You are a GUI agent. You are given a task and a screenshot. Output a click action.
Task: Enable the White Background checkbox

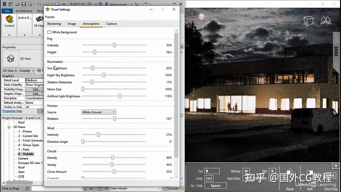point(49,32)
